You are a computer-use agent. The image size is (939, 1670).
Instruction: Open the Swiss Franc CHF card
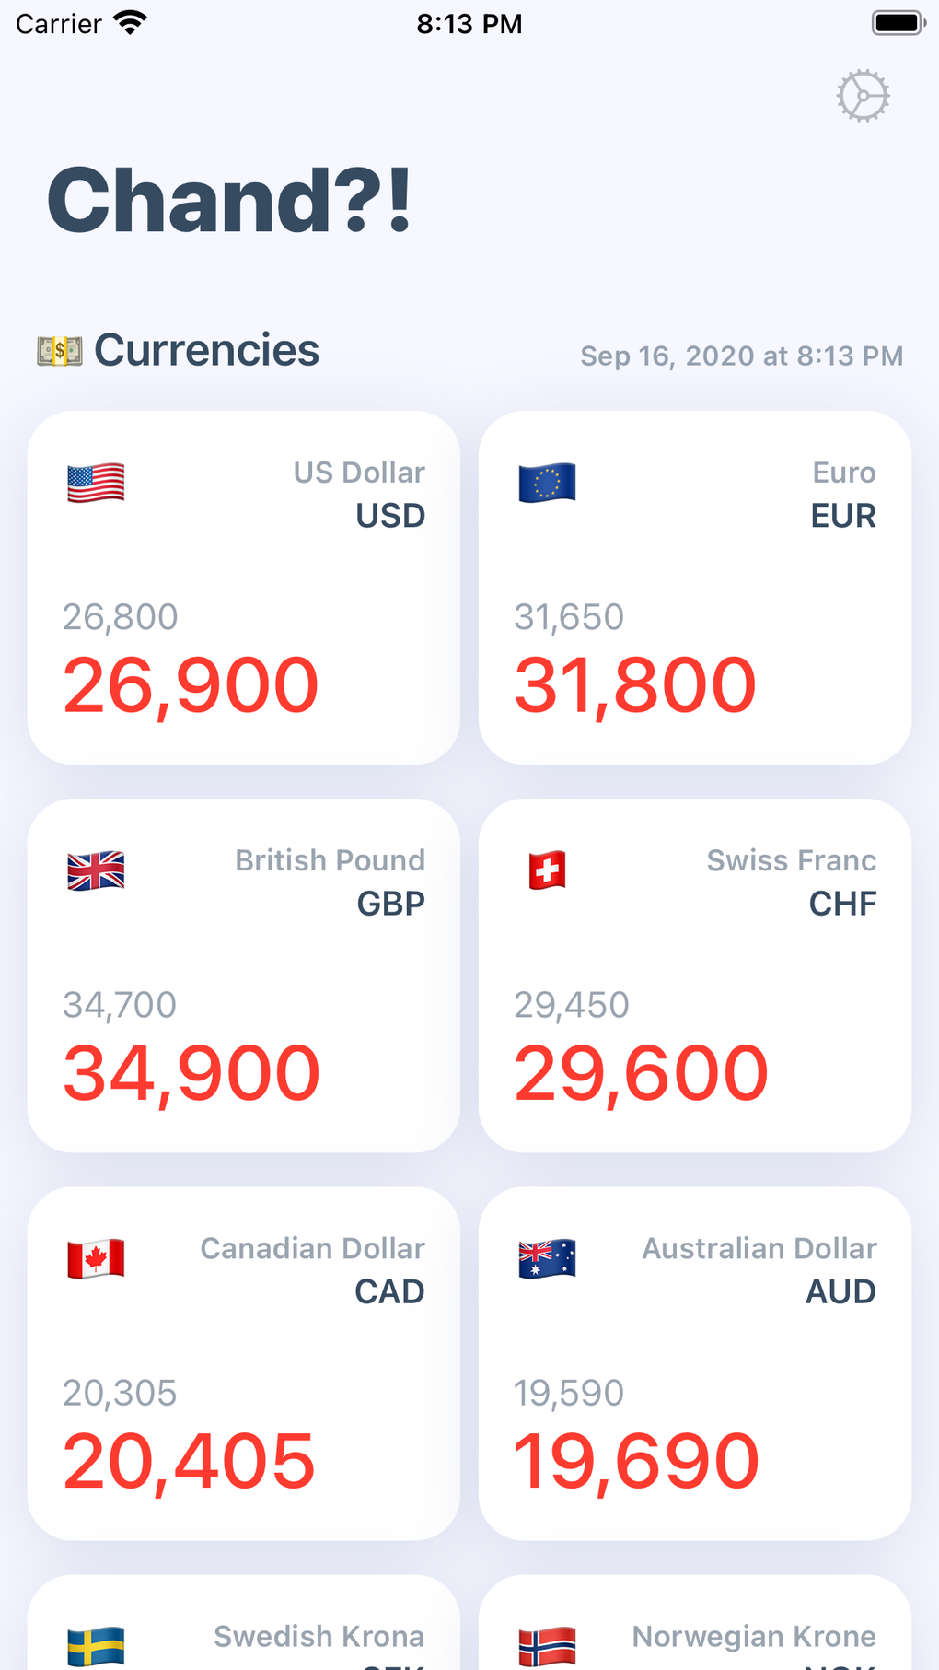click(x=695, y=975)
